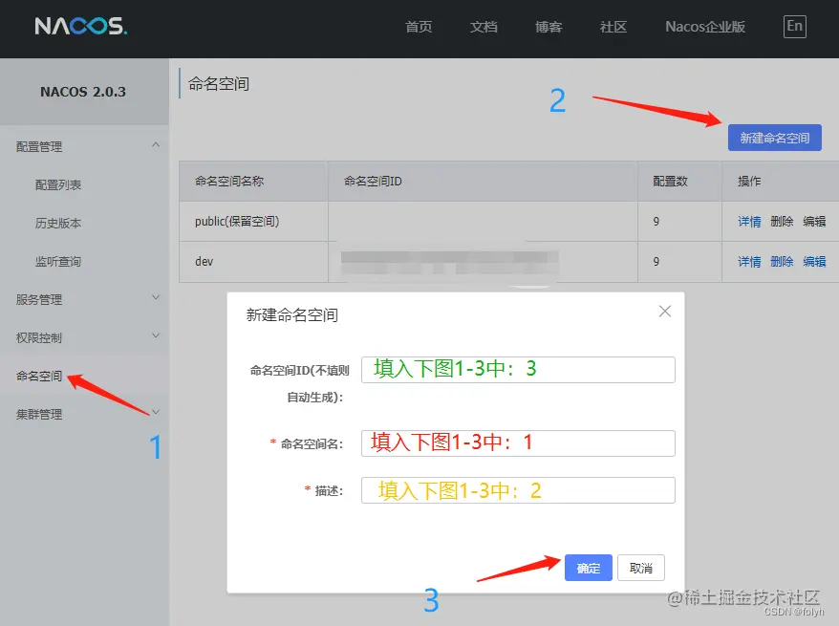Open 详情 for the public namespace
The width and height of the screenshot is (839, 626).
(749, 222)
